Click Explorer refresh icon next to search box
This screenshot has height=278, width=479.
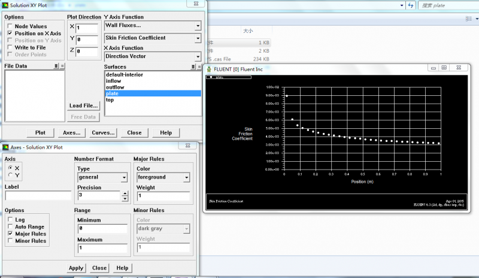coord(411,5)
